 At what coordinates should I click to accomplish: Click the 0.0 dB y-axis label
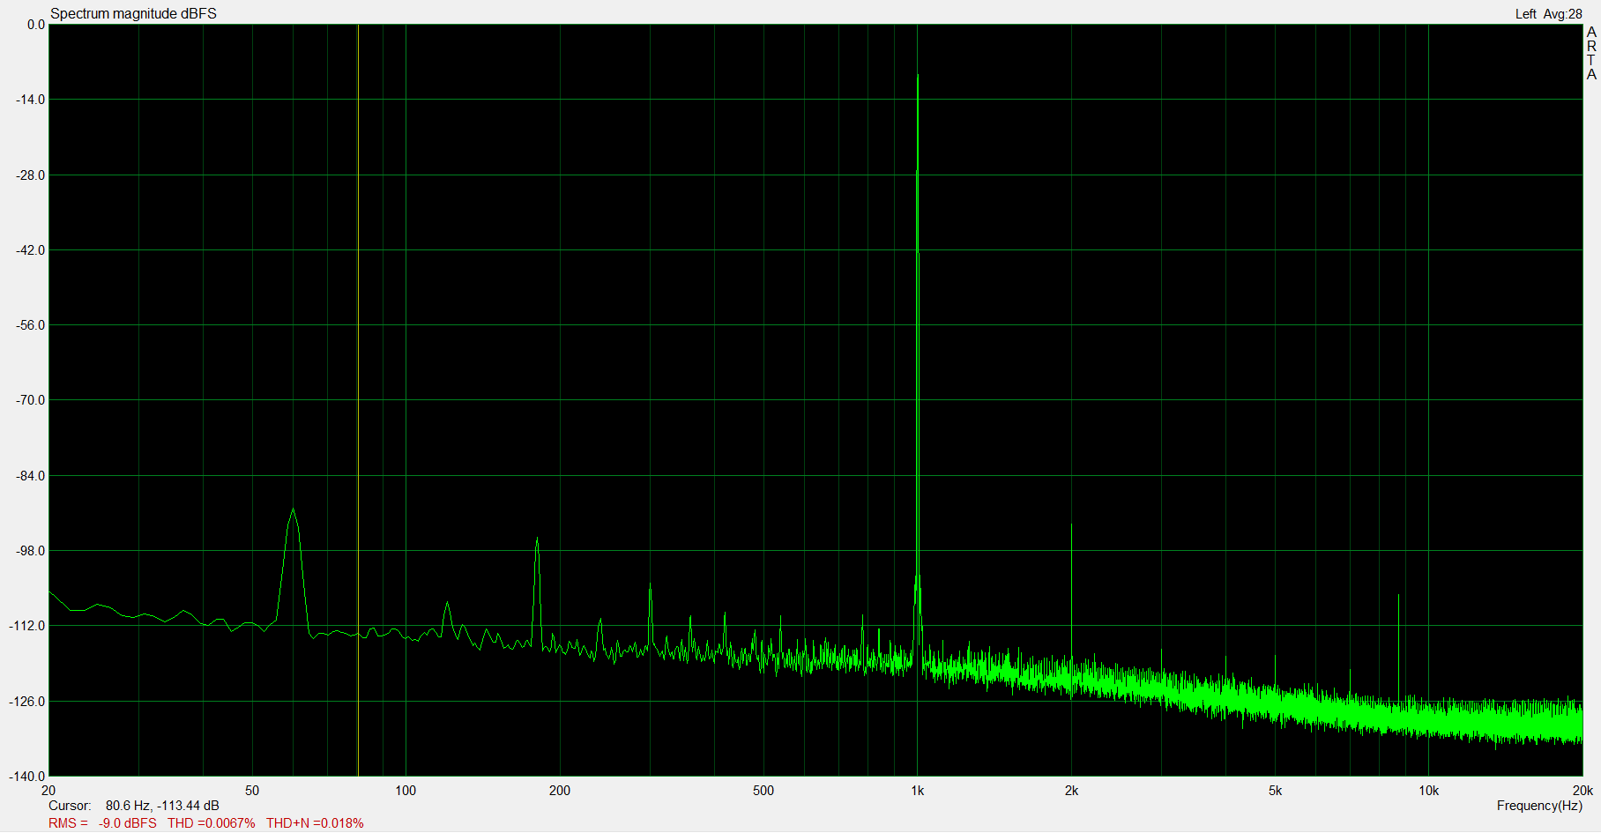point(35,25)
